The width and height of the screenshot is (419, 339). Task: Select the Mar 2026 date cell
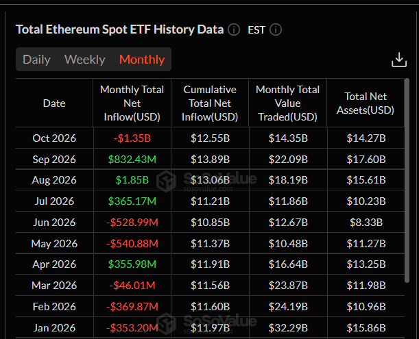pos(54,286)
